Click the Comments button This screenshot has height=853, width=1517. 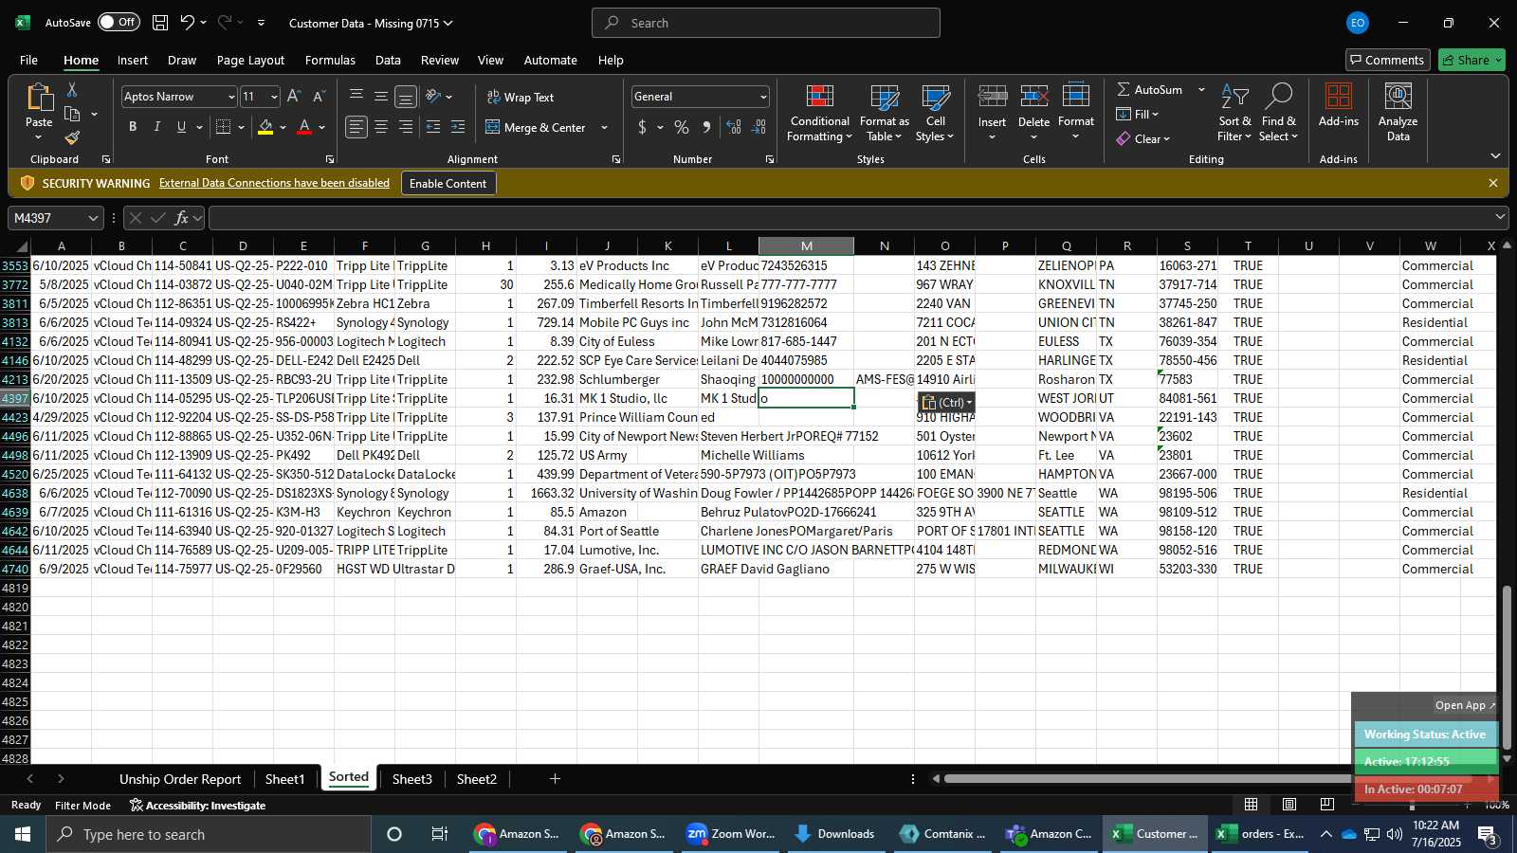(1386, 60)
